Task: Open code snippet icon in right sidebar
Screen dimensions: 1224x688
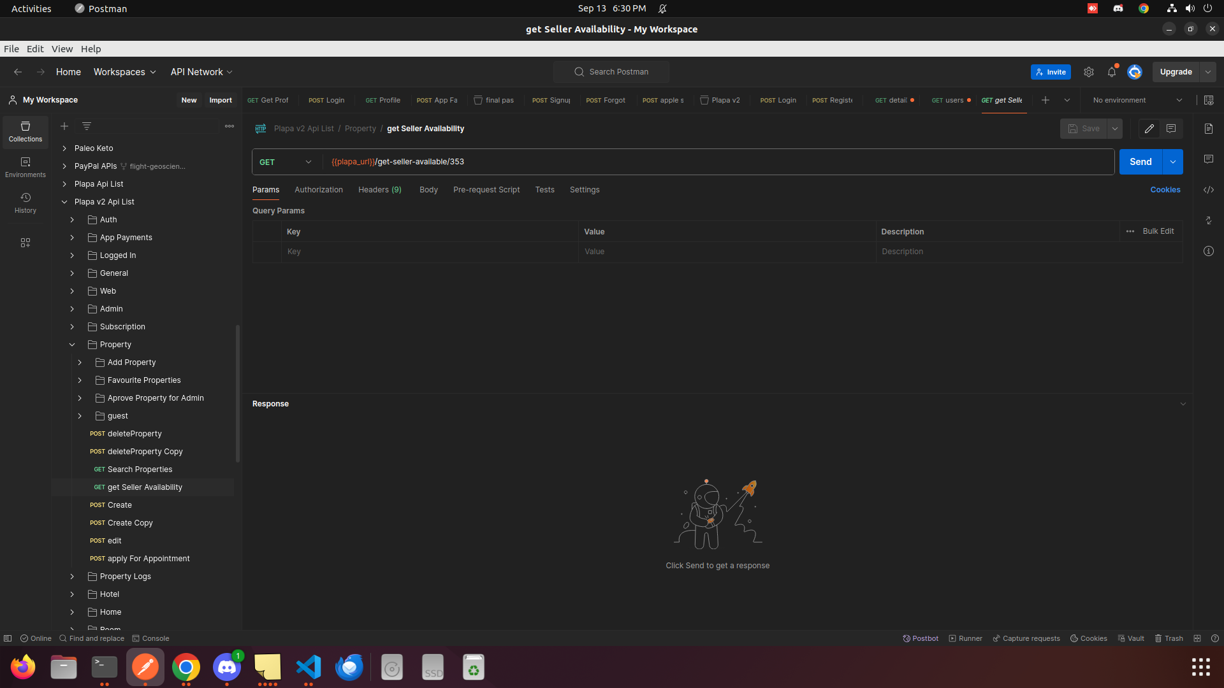Action: point(1209,190)
